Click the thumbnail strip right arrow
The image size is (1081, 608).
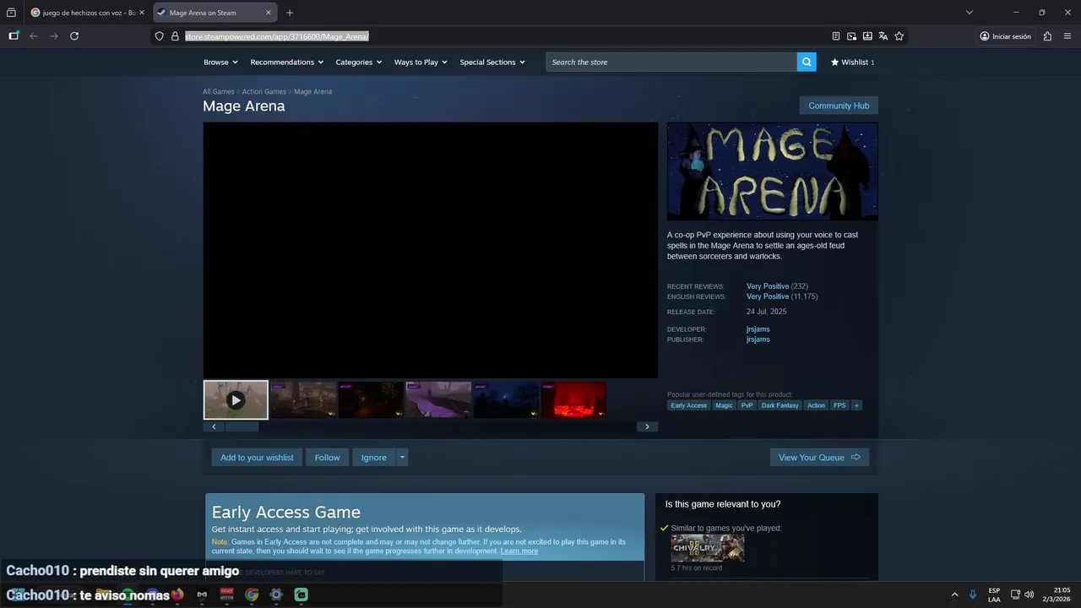[647, 426]
